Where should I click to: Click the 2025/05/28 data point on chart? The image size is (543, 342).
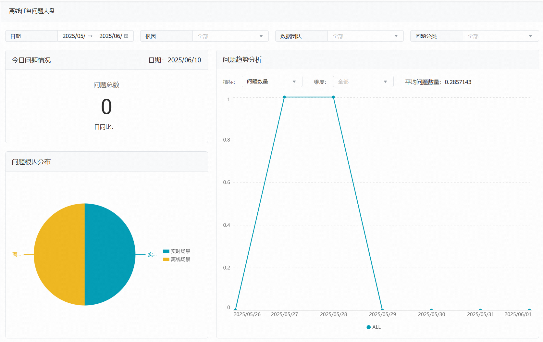[x=333, y=97]
